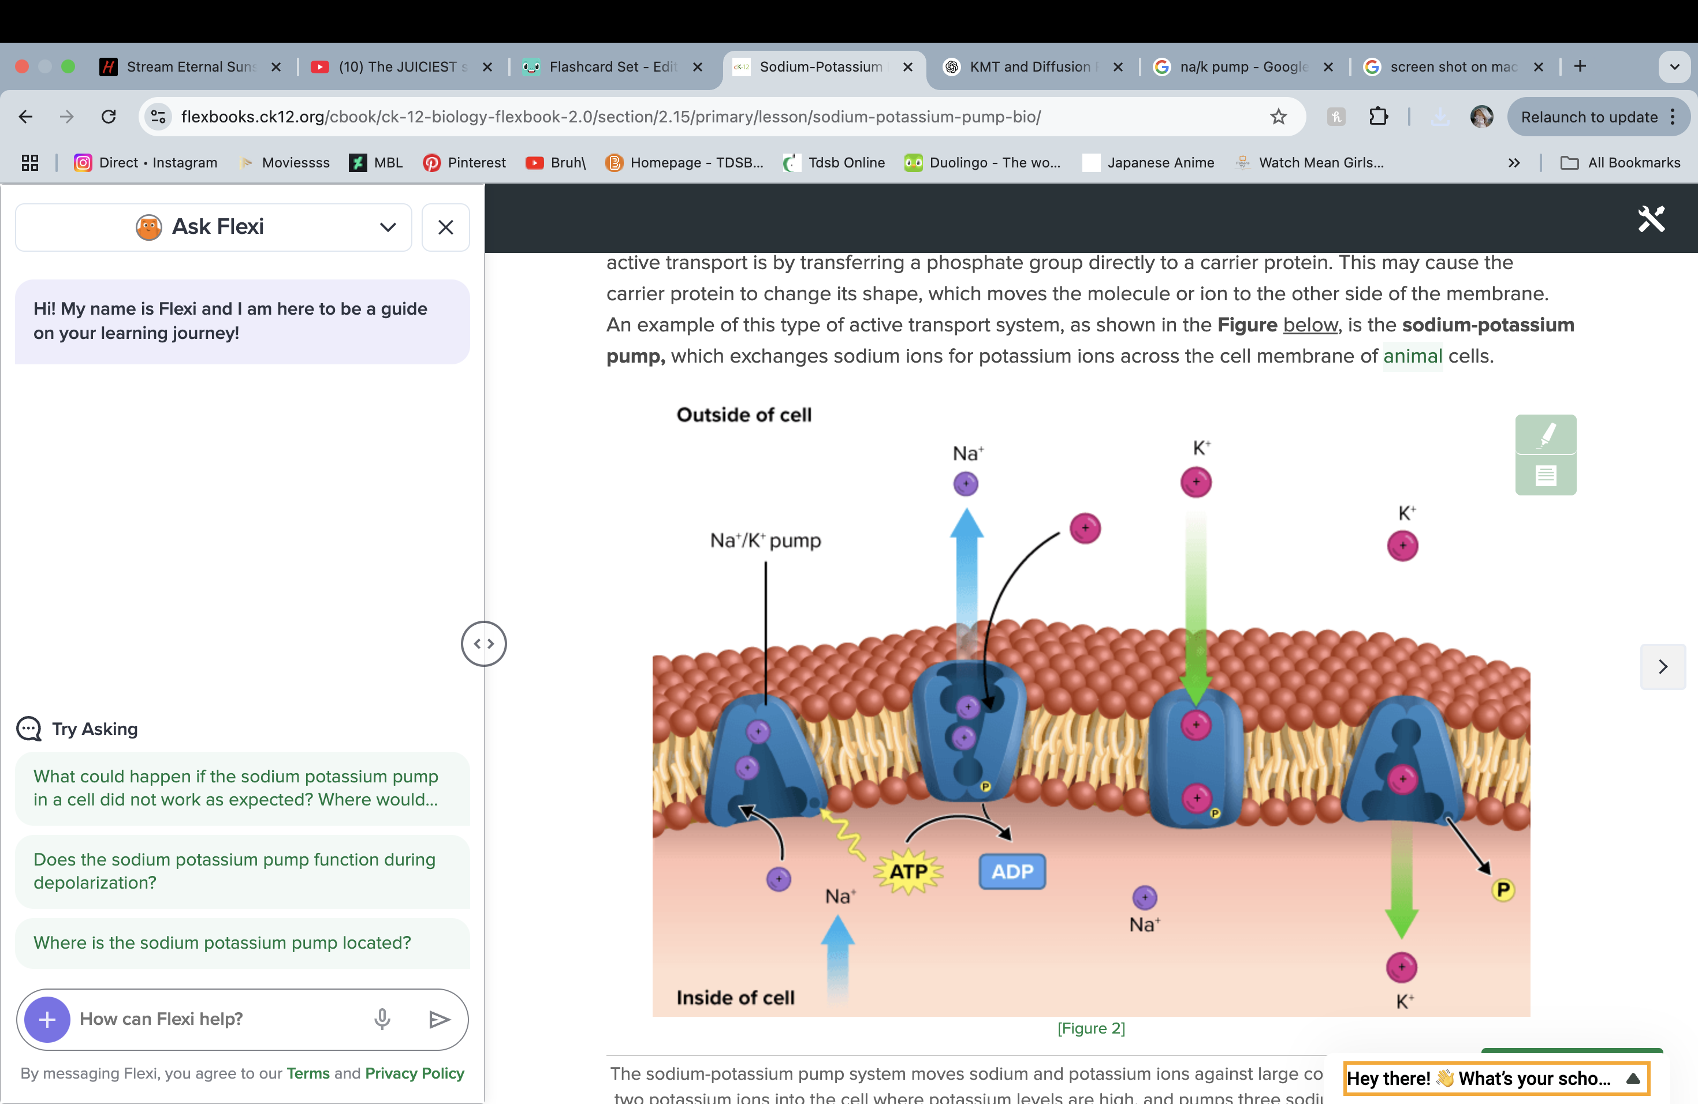The image size is (1698, 1104).
Task: Close the Sodium-Potassium tab
Action: click(907, 67)
